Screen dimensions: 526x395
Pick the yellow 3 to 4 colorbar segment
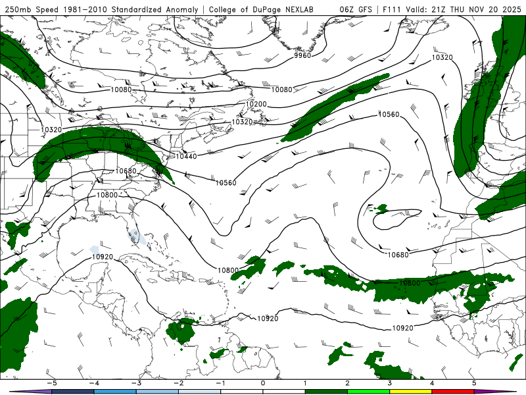coord(410,392)
